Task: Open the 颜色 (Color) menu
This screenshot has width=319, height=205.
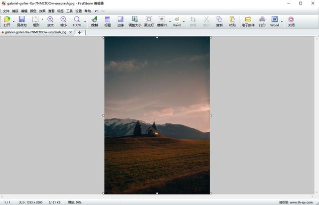Action: (33, 10)
